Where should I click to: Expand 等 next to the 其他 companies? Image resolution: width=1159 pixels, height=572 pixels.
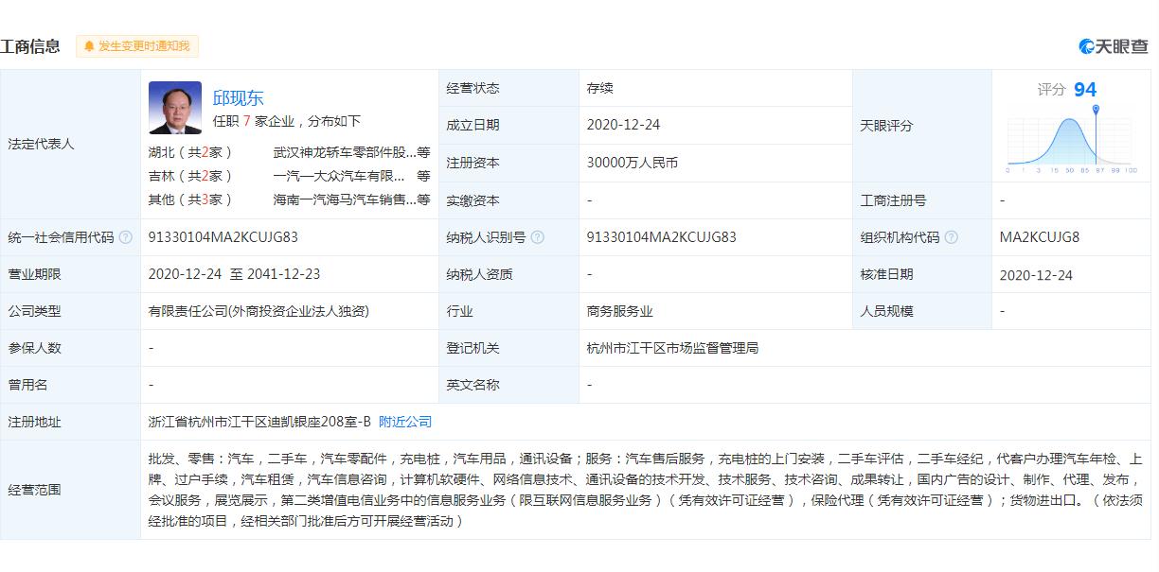coord(423,199)
